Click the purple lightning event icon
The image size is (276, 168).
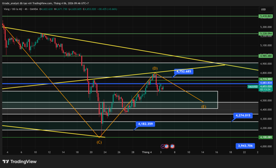pyautogui.click(x=163, y=146)
